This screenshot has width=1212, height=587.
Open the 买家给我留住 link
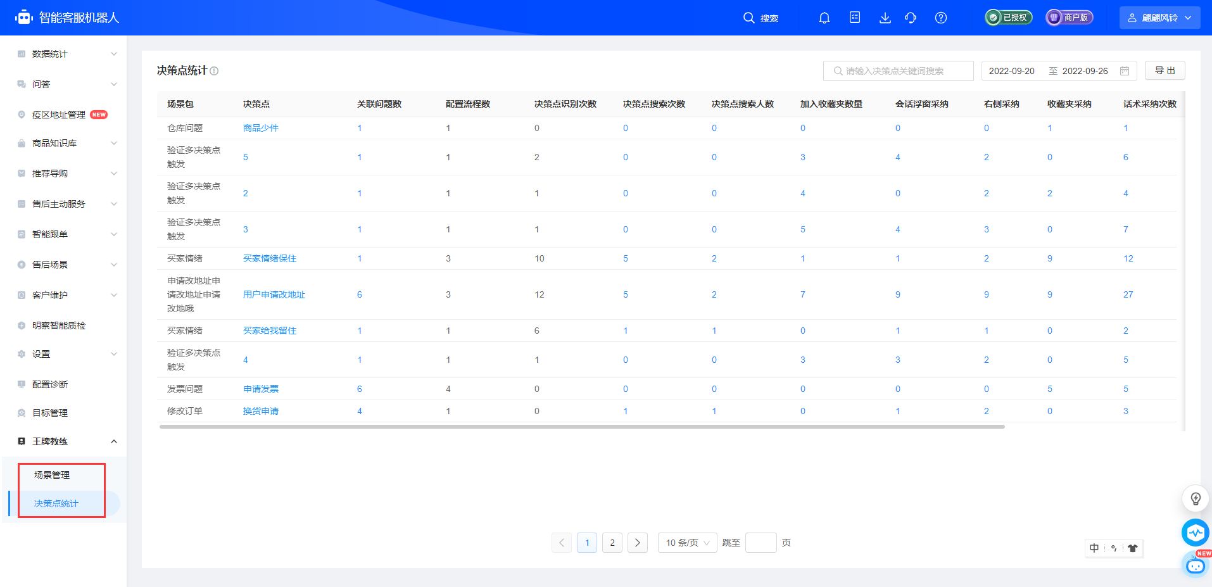(270, 331)
